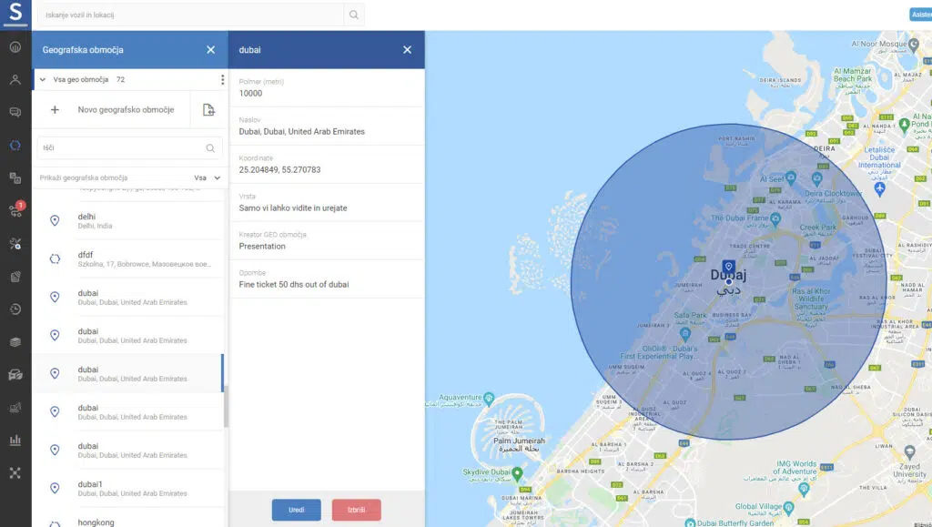Open the overlapping squares sidebar icon
Viewport: 932px width, 527px height.
tap(15, 177)
